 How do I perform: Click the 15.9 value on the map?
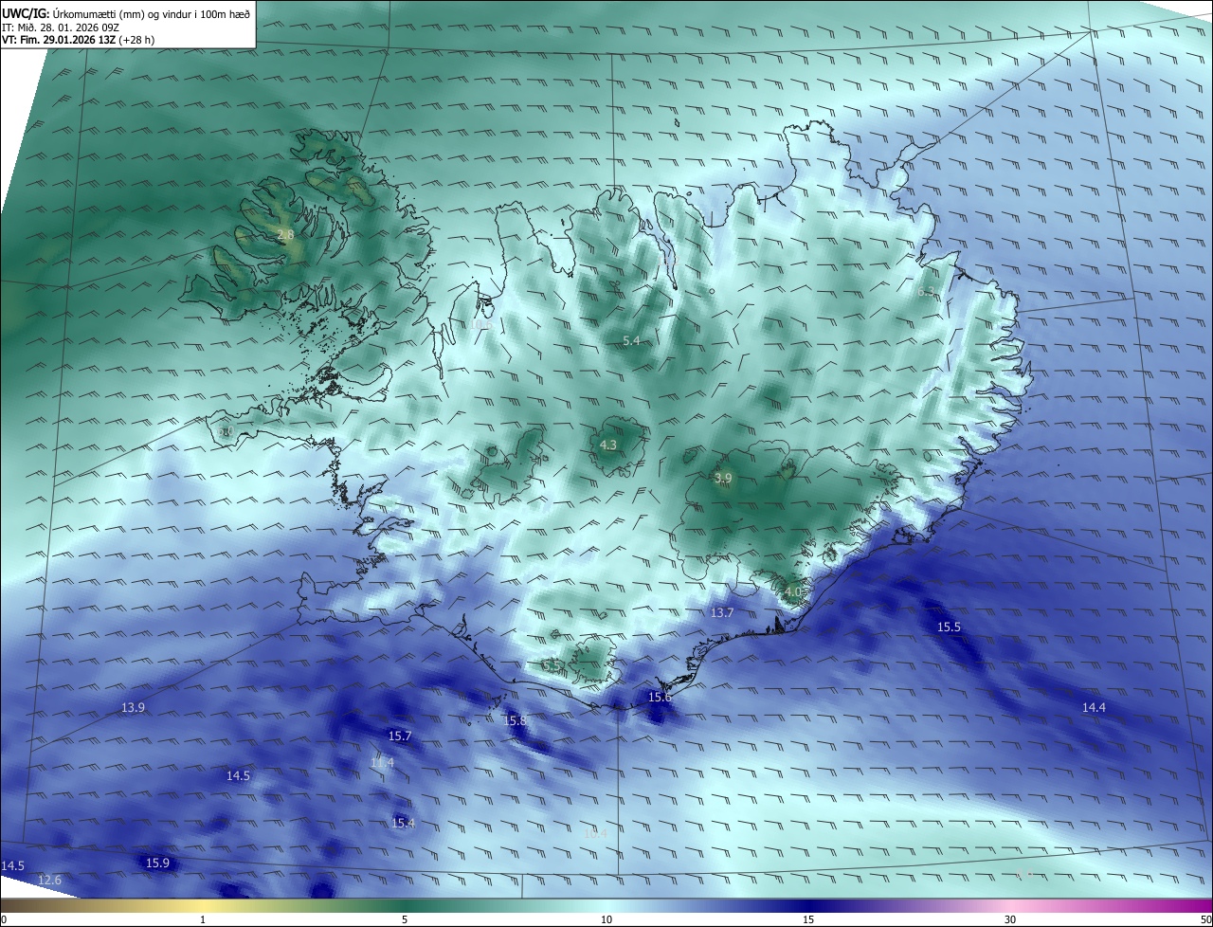(157, 863)
